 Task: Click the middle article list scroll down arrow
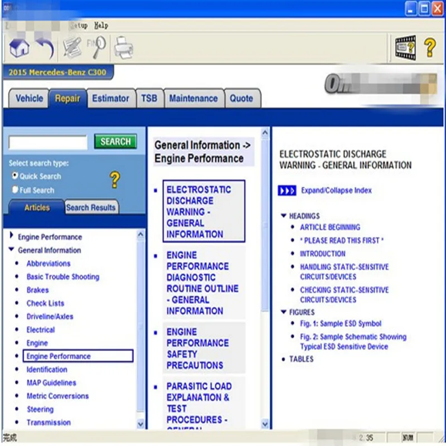265,424
